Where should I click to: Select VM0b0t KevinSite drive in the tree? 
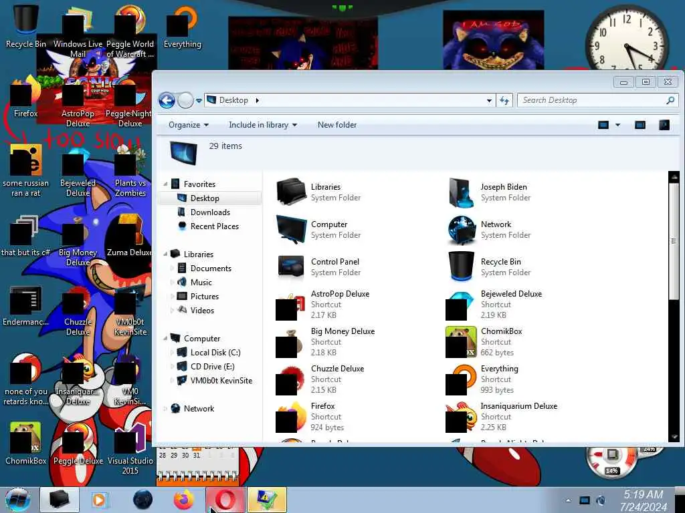coord(221,380)
